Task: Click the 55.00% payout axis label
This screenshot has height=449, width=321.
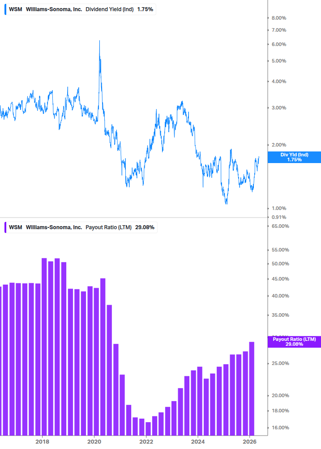Action: [x=280, y=250]
